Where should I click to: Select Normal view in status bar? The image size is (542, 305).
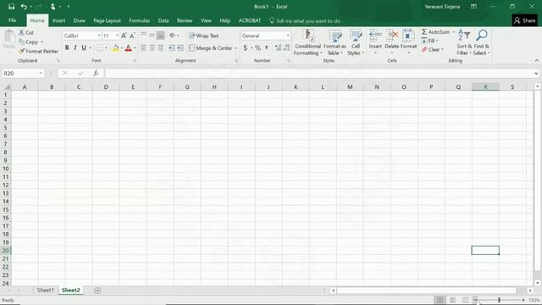[x=440, y=300]
